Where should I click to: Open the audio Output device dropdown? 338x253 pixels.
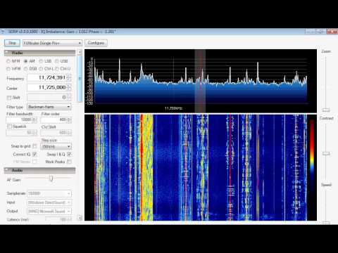point(49,212)
